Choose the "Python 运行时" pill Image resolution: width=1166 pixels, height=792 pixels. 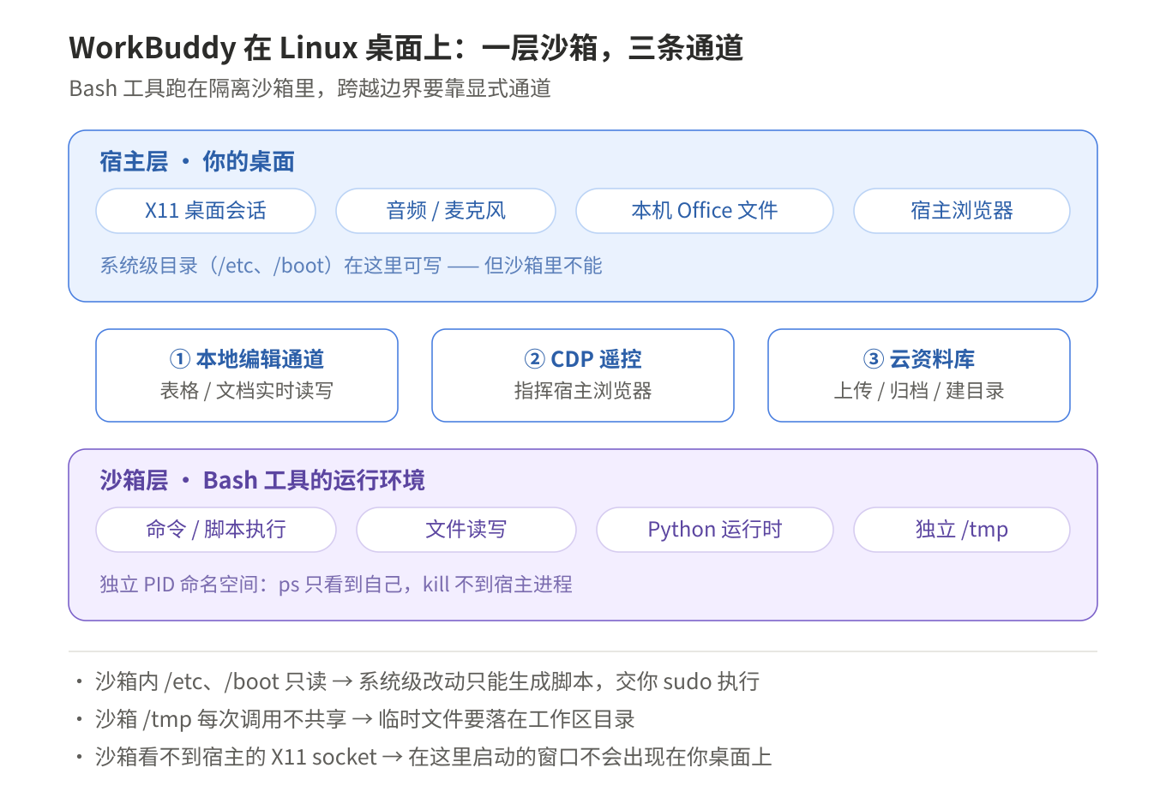tap(715, 530)
